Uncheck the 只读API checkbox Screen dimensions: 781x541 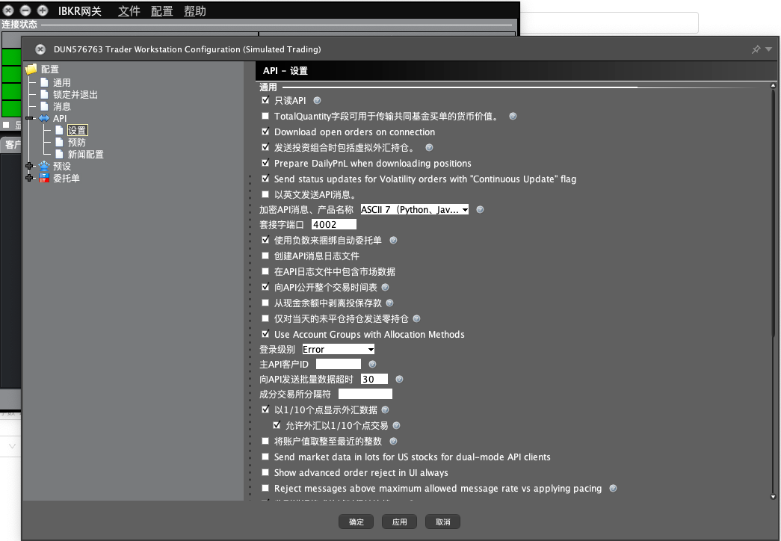tap(265, 100)
